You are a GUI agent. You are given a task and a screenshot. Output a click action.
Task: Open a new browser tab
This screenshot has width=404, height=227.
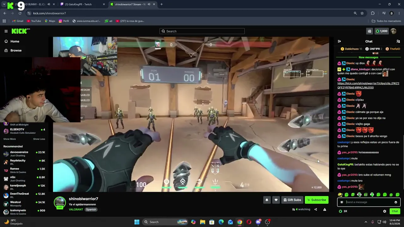click(162, 4)
